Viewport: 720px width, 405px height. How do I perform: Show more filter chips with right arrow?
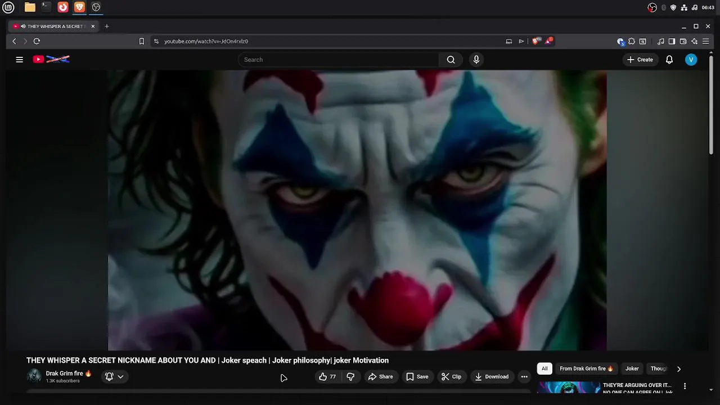679,369
